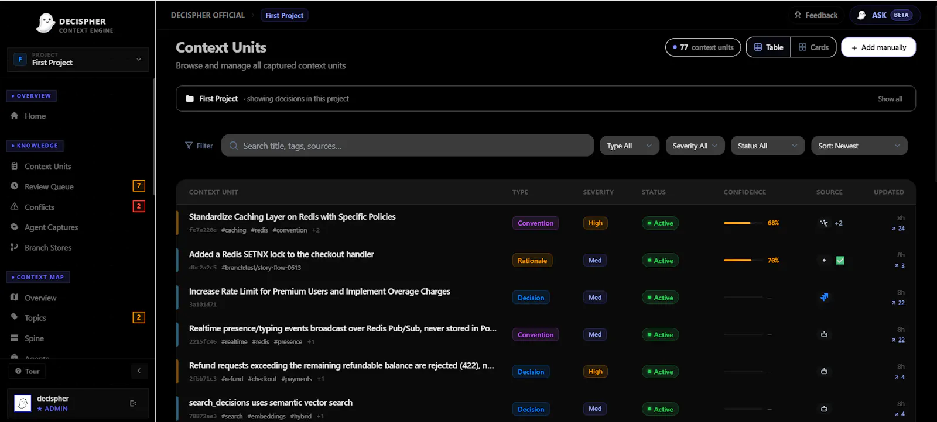
Task: Sort by the Confidence column header
Action: pos(744,192)
